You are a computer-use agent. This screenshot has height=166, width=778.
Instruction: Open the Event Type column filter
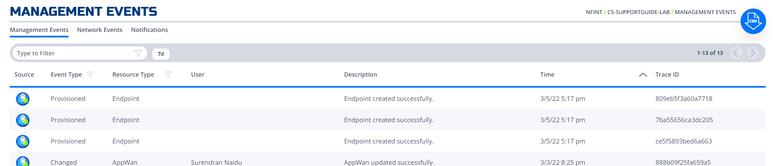coord(90,74)
